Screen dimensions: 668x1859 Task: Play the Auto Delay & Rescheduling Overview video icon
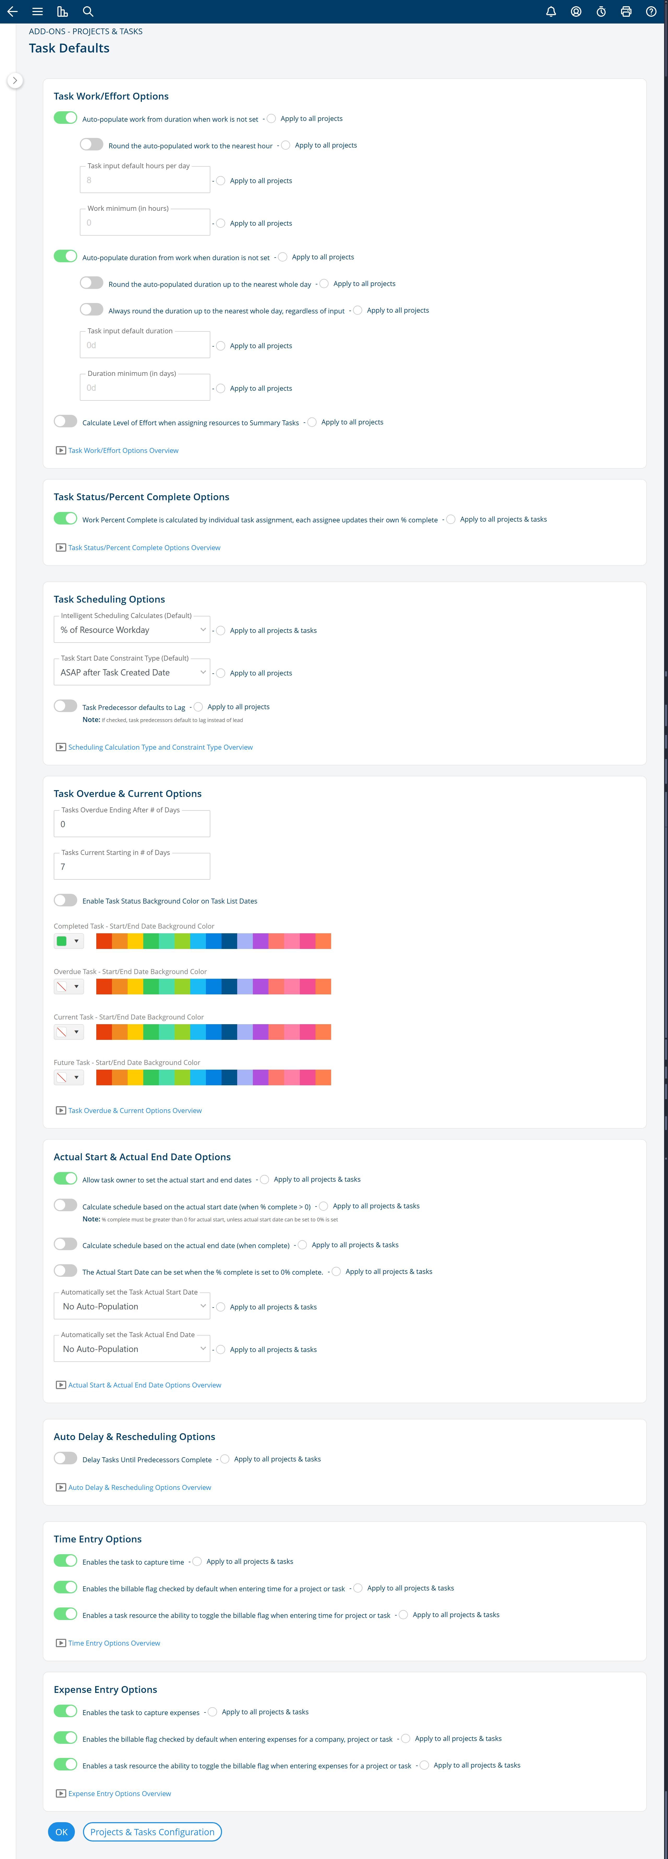point(61,1487)
